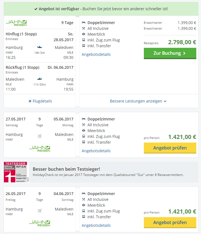Screen dimensions: 201x234
Task: Click the bus icon beside Transfer in 27.05.2017 offer
Action: [x=84, y=142]
